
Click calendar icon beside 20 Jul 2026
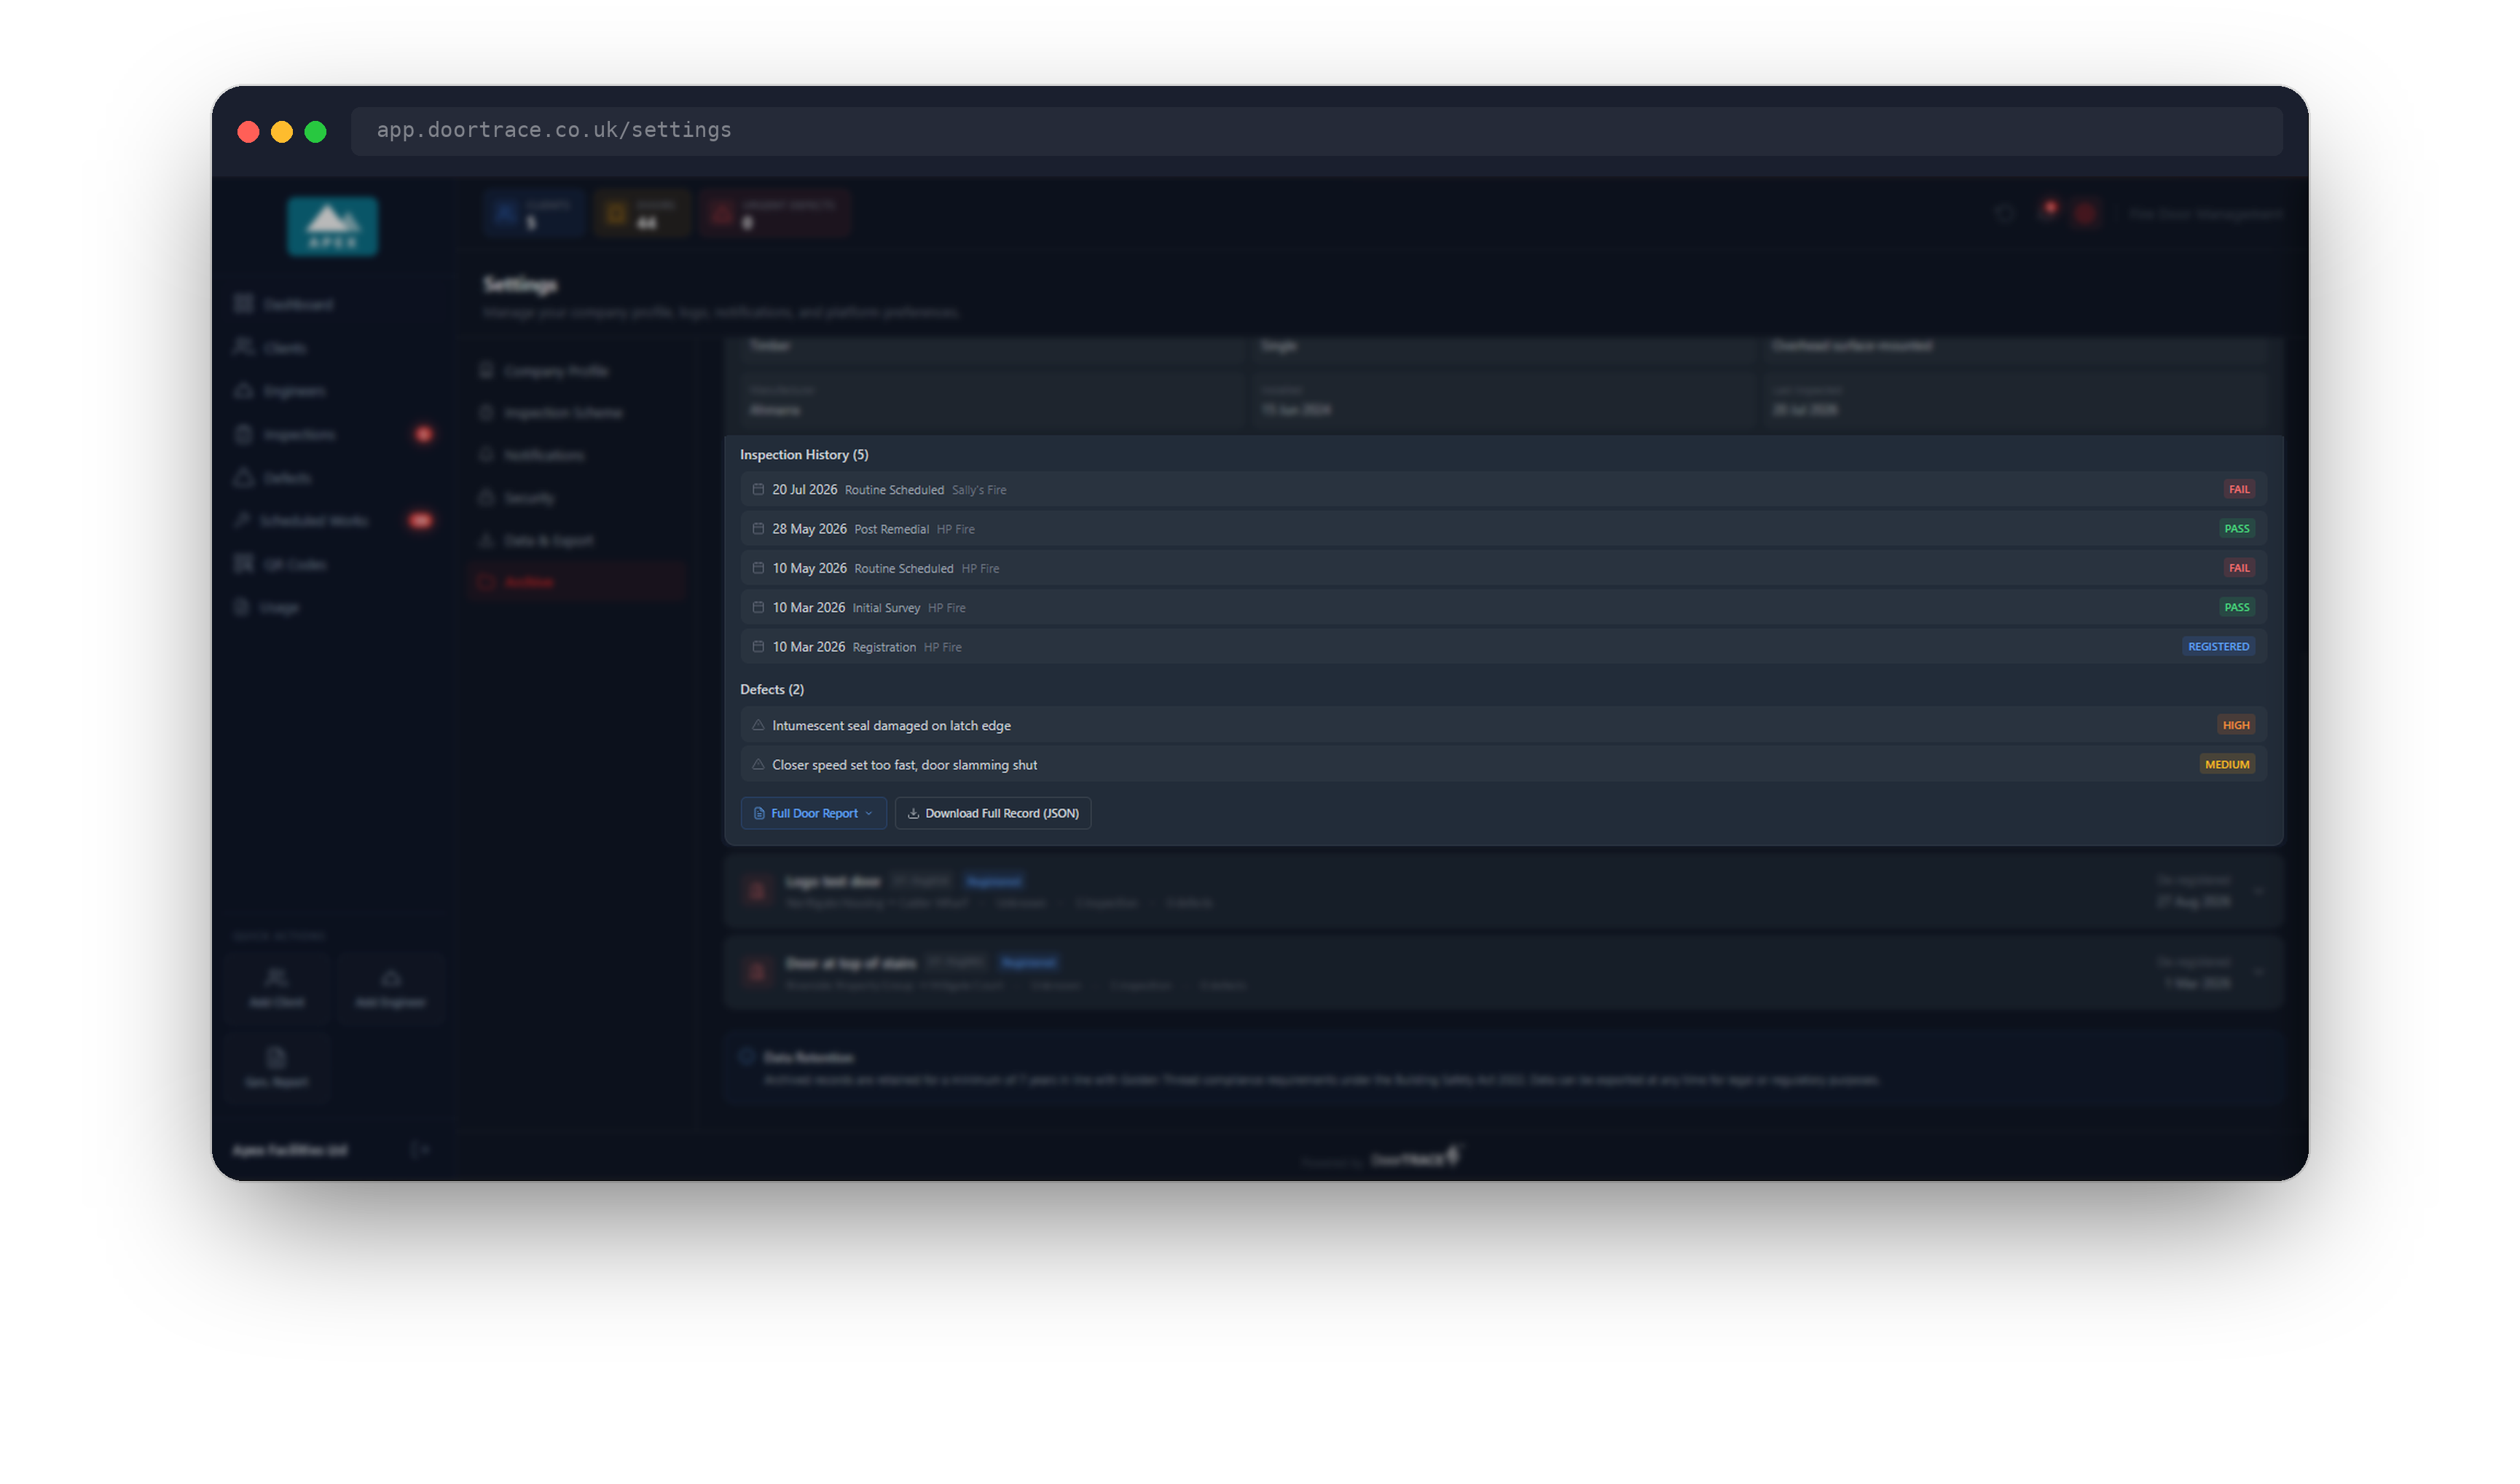coord(758,489)
